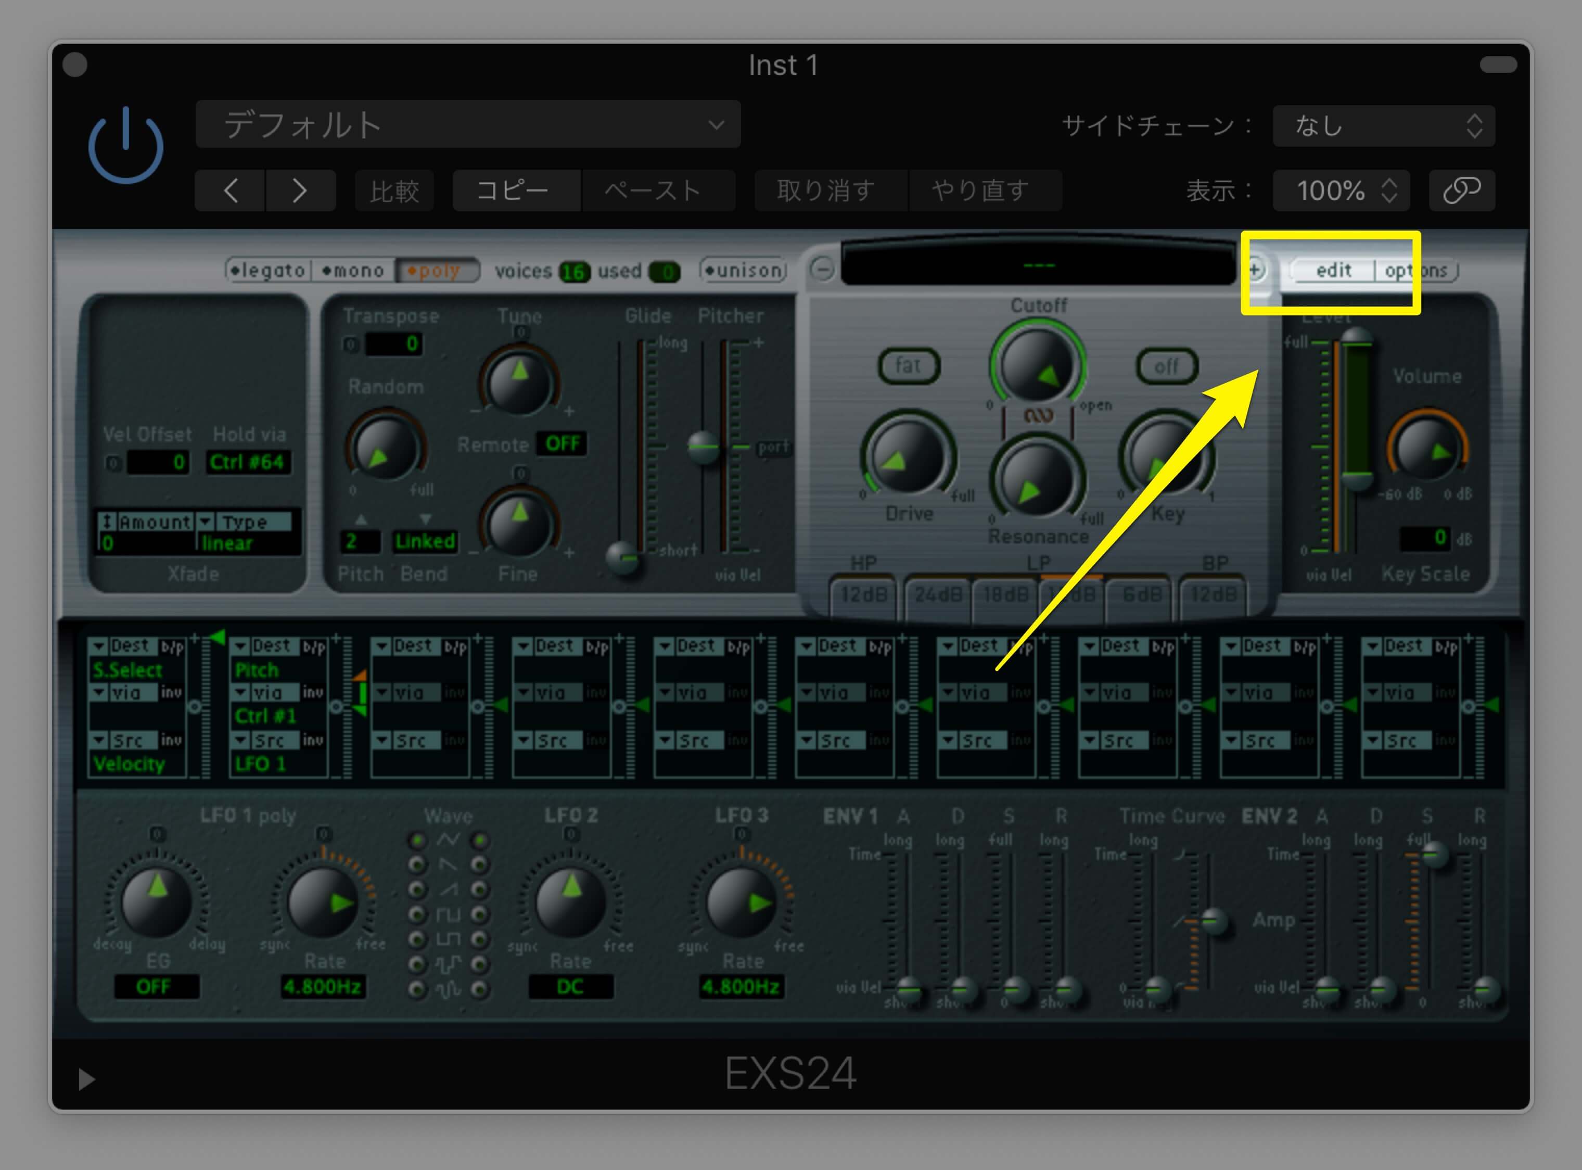Image resolution: width=1582 pixels, height=1170 pixels.
Task: Go to next preset arrow
Action: tap(300, 190)
